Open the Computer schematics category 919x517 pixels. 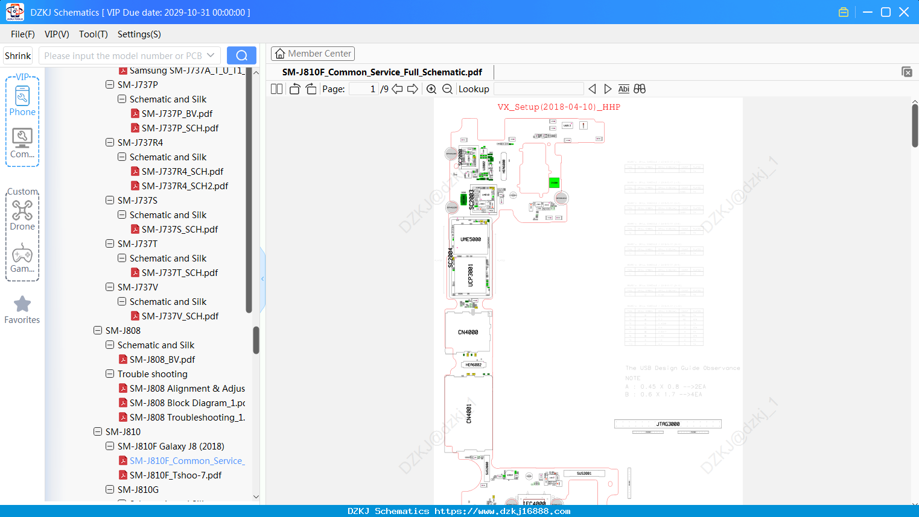coord(22,143)
